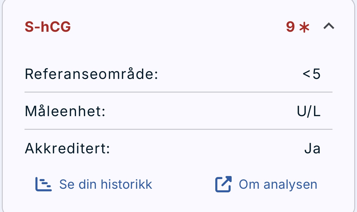Click the Ja accreditation value
Screen dimensions: 357x212
(x=312, y=149)
